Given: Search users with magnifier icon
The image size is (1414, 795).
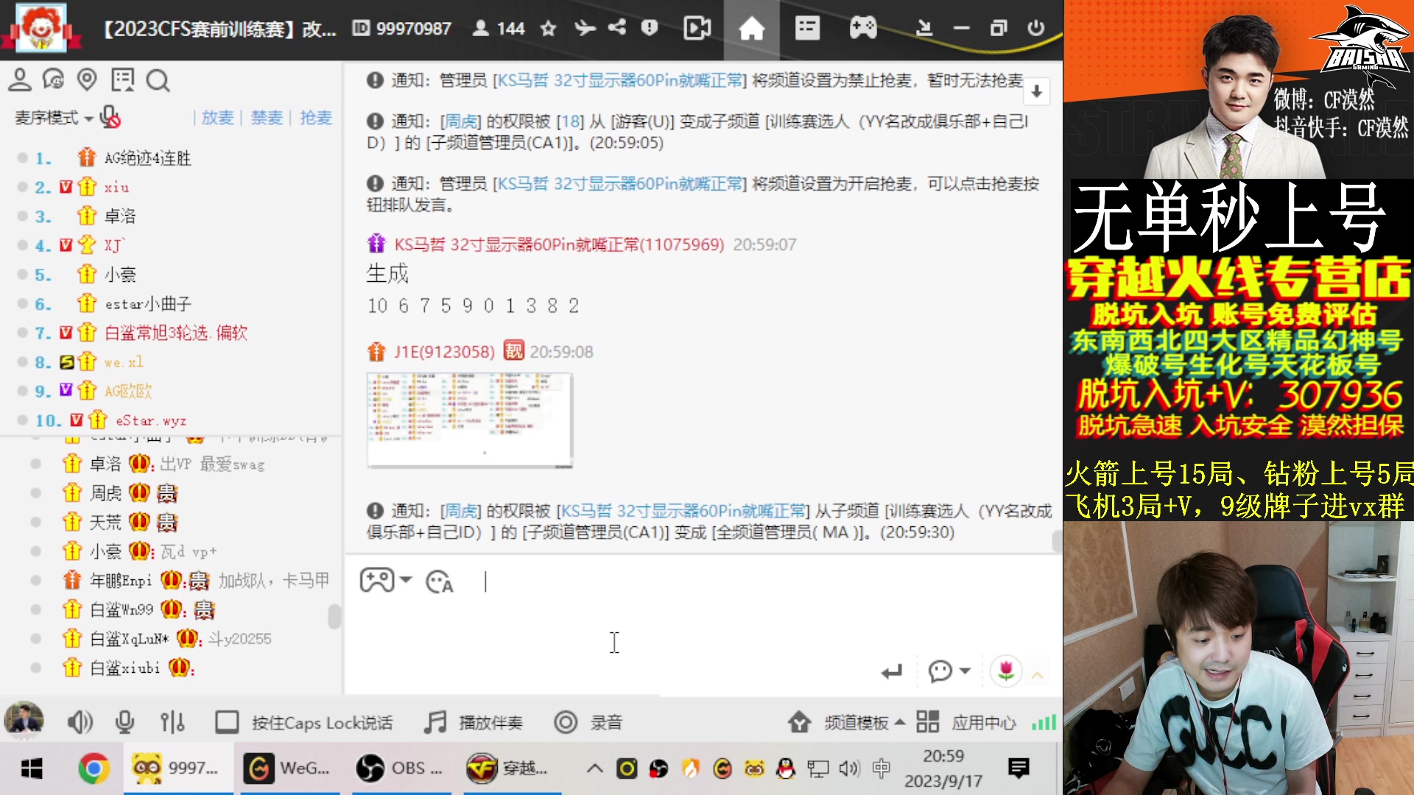Looking at the screenshot, I should [x=158, y=80].
